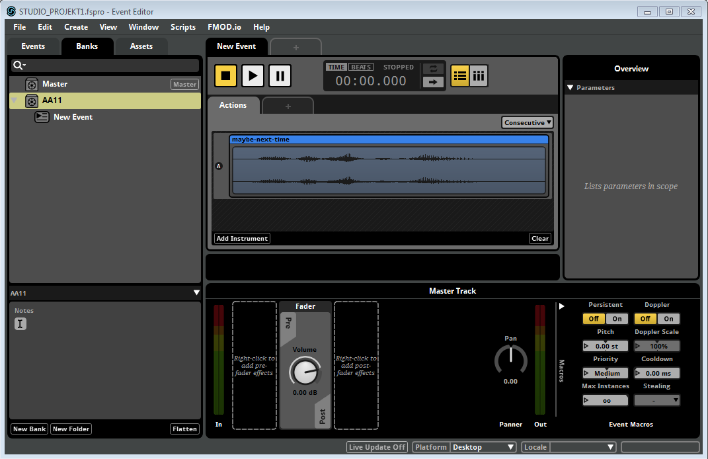Click the Add Instrument button
Image resolution: width=708 pixels, height=459 pixels.
(x=242, y=239)
